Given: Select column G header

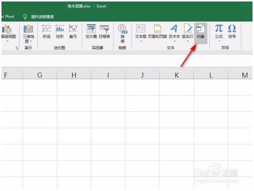Looking at the screenshot, I should [x=40, y=75].
